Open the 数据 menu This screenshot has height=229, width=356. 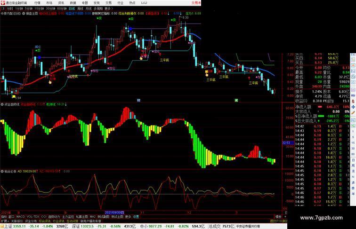[73, 3]
